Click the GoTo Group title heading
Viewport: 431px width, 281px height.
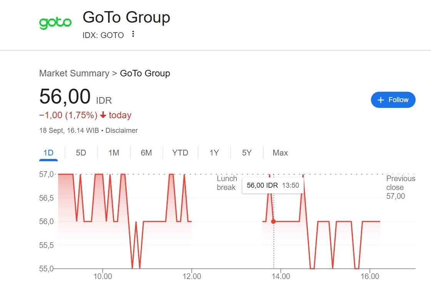(126, 17)
